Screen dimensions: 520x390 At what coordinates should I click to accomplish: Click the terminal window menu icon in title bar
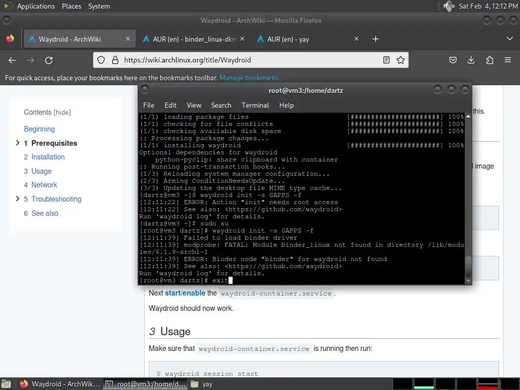point(145,89)
